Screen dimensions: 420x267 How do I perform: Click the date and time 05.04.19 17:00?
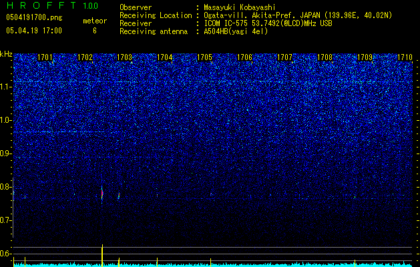pyautogui.click(x=34, y=31)
